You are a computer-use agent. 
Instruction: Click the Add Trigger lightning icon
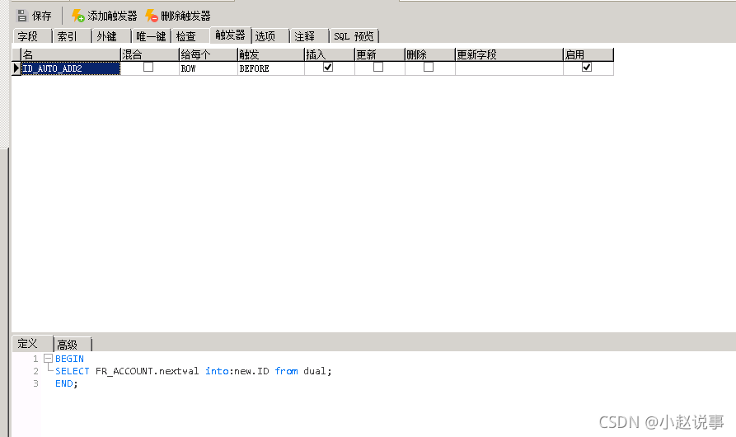point(77,16)
